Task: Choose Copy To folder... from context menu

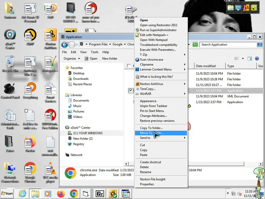Action: (161, 128)
